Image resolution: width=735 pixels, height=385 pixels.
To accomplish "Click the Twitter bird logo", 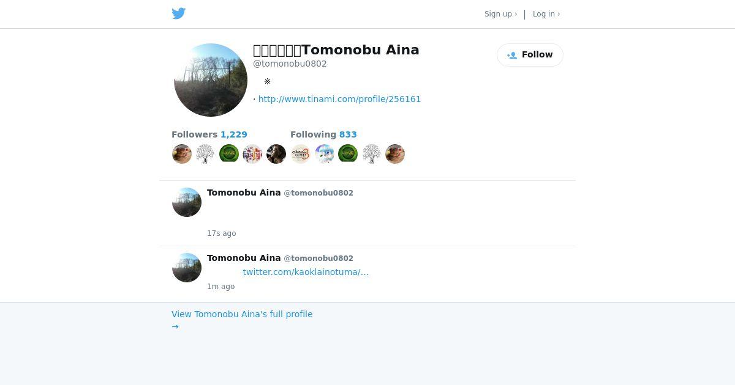I will click(x=178, y=13).
